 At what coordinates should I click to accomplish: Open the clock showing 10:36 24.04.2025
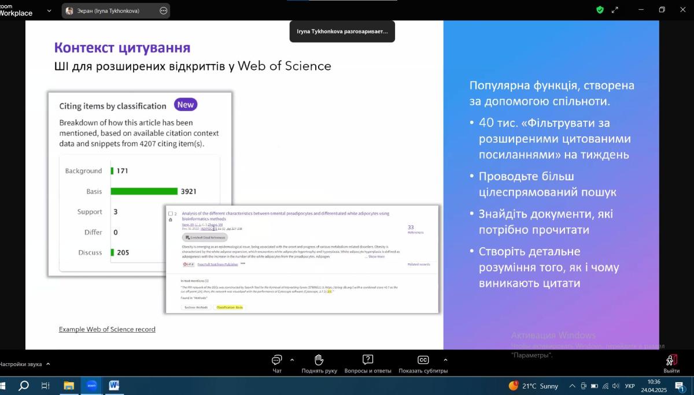654,386
